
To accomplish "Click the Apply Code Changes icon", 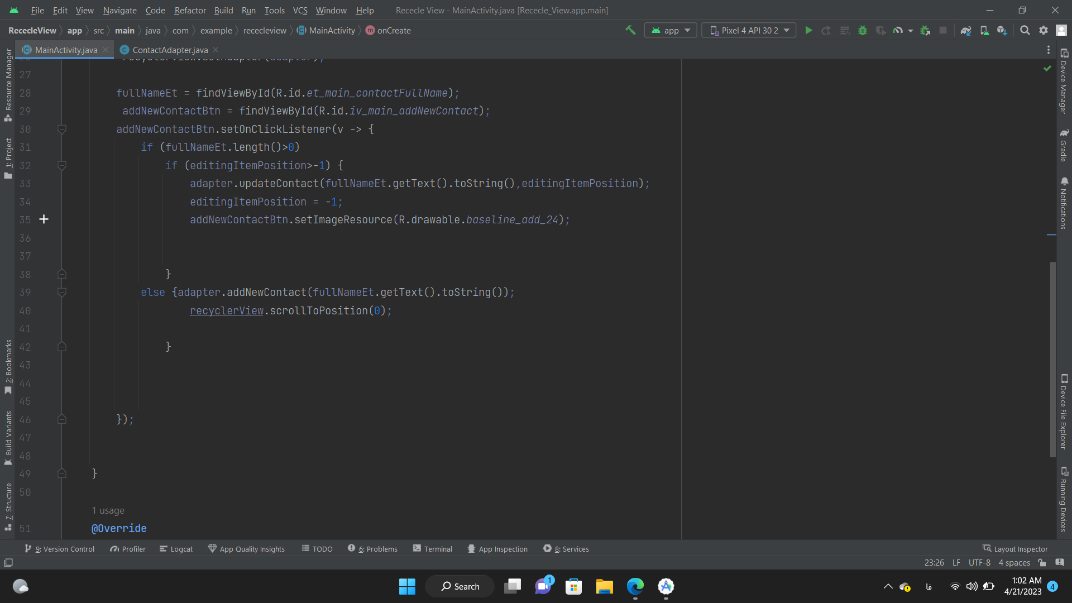I will tap(845, 30).
